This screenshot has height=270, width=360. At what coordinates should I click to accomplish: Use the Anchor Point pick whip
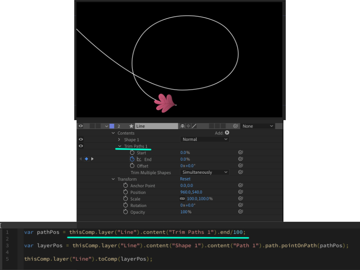240,185
